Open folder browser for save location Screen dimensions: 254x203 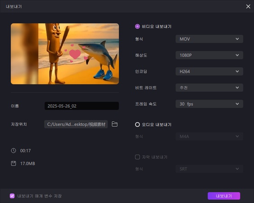point(114,124)
